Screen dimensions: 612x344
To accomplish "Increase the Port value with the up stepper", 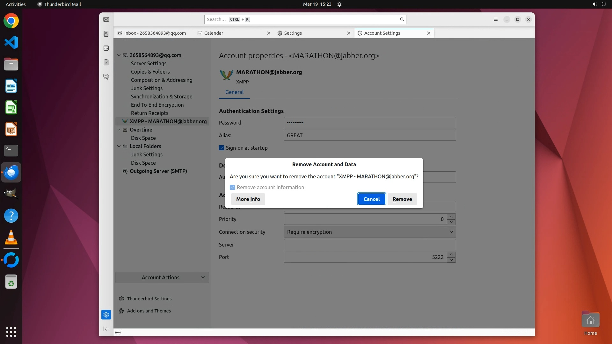I will [451, 254].
